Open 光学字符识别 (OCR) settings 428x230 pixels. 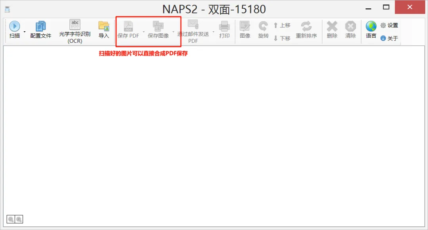(75, 31)
